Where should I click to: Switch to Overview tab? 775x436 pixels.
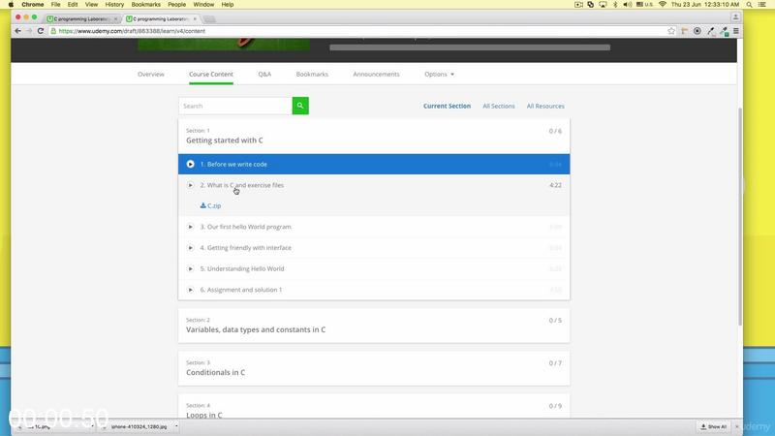151,75
